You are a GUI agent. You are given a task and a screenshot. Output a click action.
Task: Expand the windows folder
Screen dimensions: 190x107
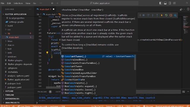point(12,56)
